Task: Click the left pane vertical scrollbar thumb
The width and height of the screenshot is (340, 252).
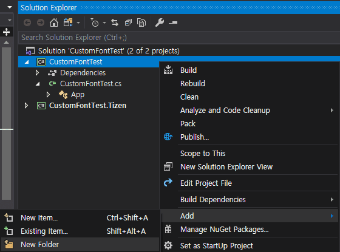Action: click(x=6, y=124)
